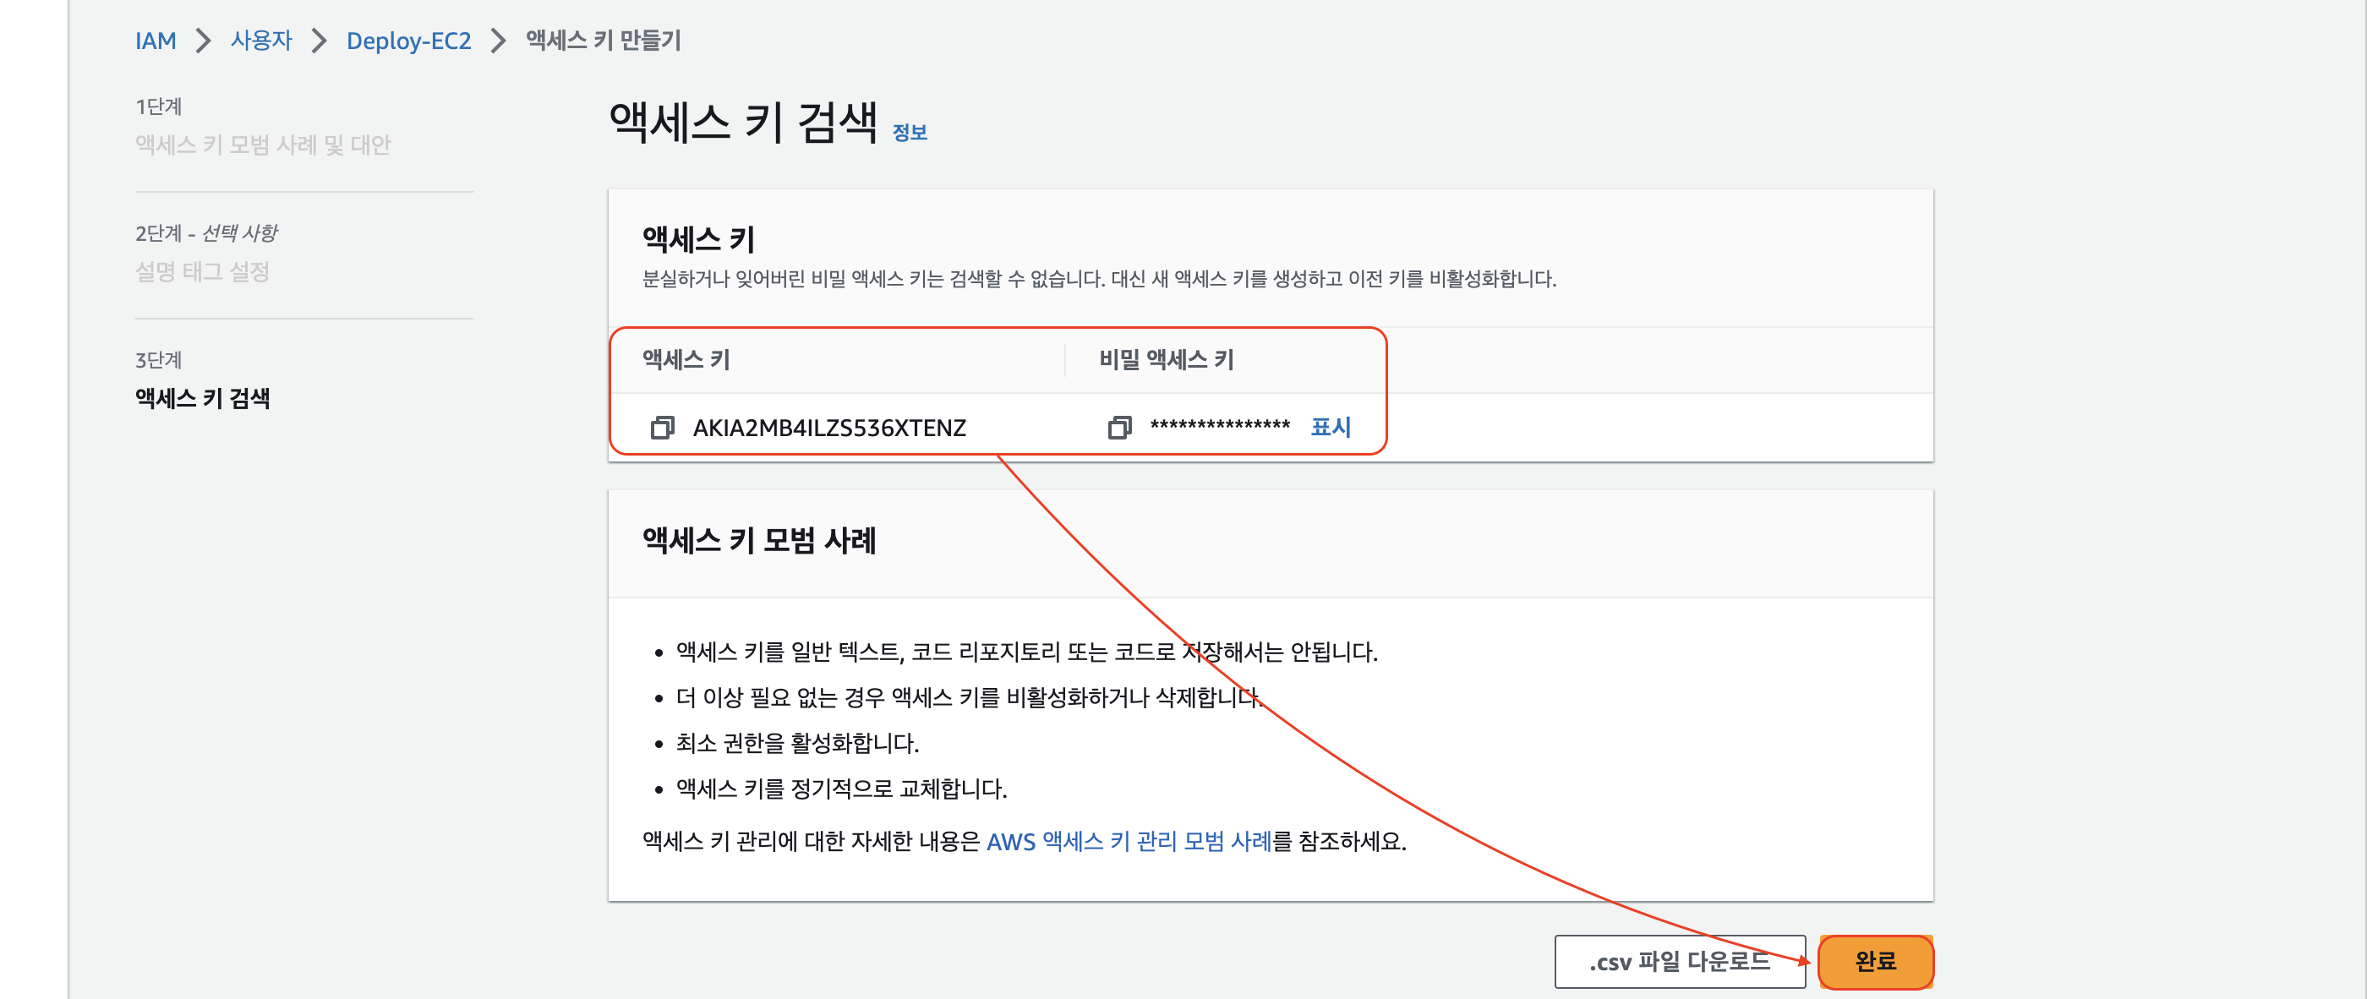Open the 정보 info link
The width and height of the screenshot is (2367, 999).
(909, 134)
